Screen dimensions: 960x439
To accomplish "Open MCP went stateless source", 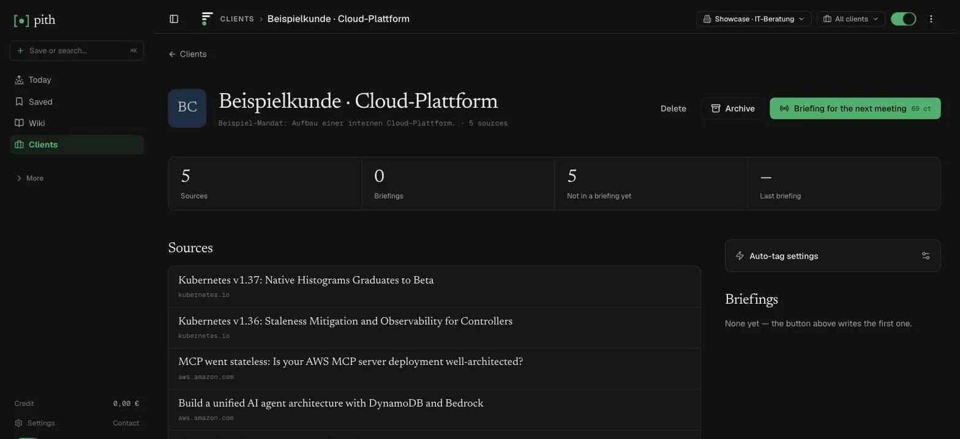I will [434, 369].
